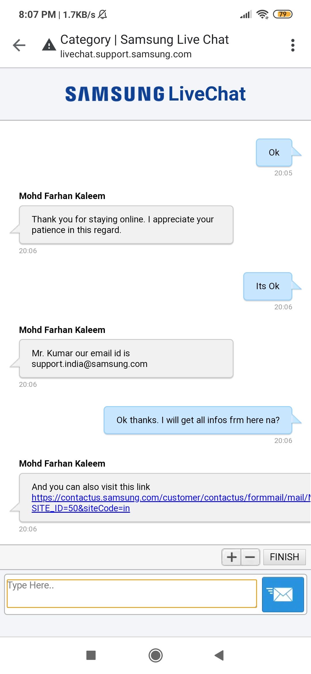The image size is (311, 674).
Task: Send message with the envelope button
Action: click(x=283, y=595)
